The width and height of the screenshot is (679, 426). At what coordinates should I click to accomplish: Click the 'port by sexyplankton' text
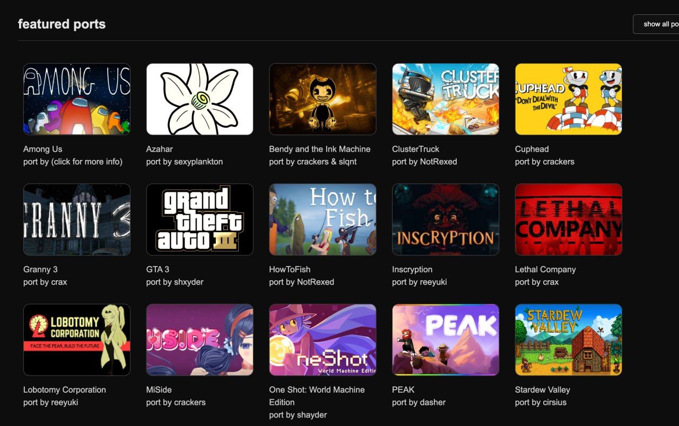coord(185,162)
